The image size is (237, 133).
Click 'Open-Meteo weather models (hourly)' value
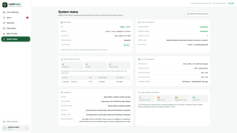(x=117, y=97)
